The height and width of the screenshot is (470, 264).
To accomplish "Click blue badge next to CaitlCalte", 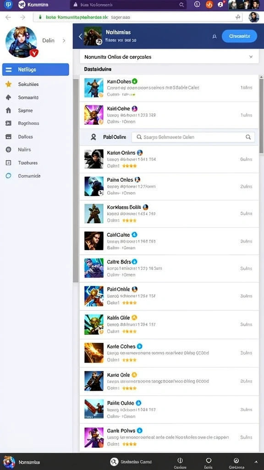I will coord(134,235).
